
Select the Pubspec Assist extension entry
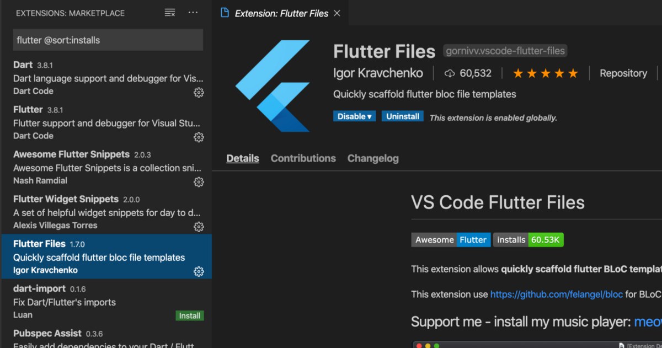(x=106, y=336)
